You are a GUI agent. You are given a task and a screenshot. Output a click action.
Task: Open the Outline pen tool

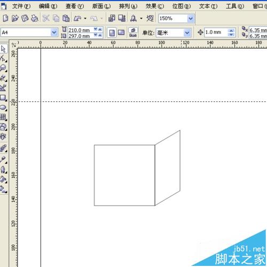pyautogui.click(x=3, y=169)
